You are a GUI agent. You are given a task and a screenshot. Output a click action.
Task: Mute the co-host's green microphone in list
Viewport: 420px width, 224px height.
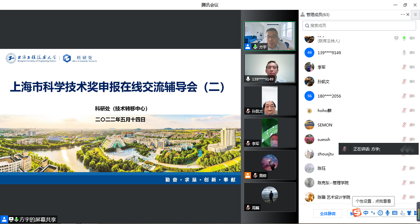[x=404, y=38]
